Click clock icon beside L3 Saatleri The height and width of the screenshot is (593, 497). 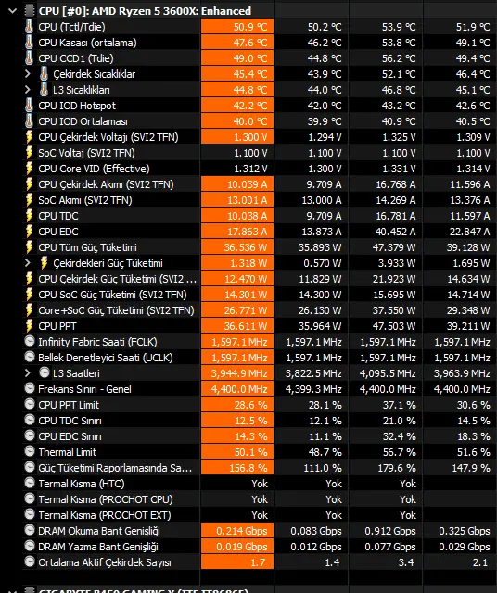[45, 372]
